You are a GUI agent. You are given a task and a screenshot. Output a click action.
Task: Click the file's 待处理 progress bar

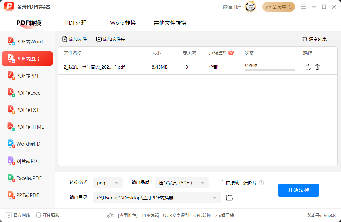[270, 70]
